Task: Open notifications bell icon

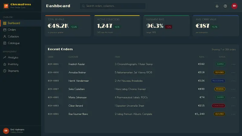Action: click(x=217, y=6)
